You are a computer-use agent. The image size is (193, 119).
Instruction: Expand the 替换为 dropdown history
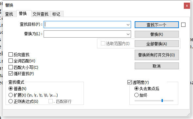tap(128, 34)
